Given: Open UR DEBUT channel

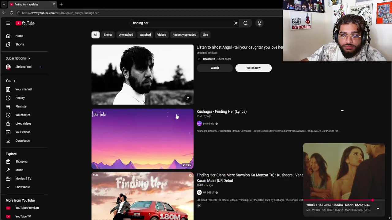Looking at the screenshot, I should point(209,193).
